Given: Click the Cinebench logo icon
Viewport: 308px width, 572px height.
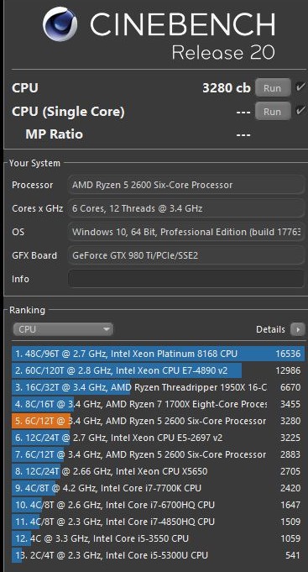Looking at the screenshot, I should coord(60,24).
